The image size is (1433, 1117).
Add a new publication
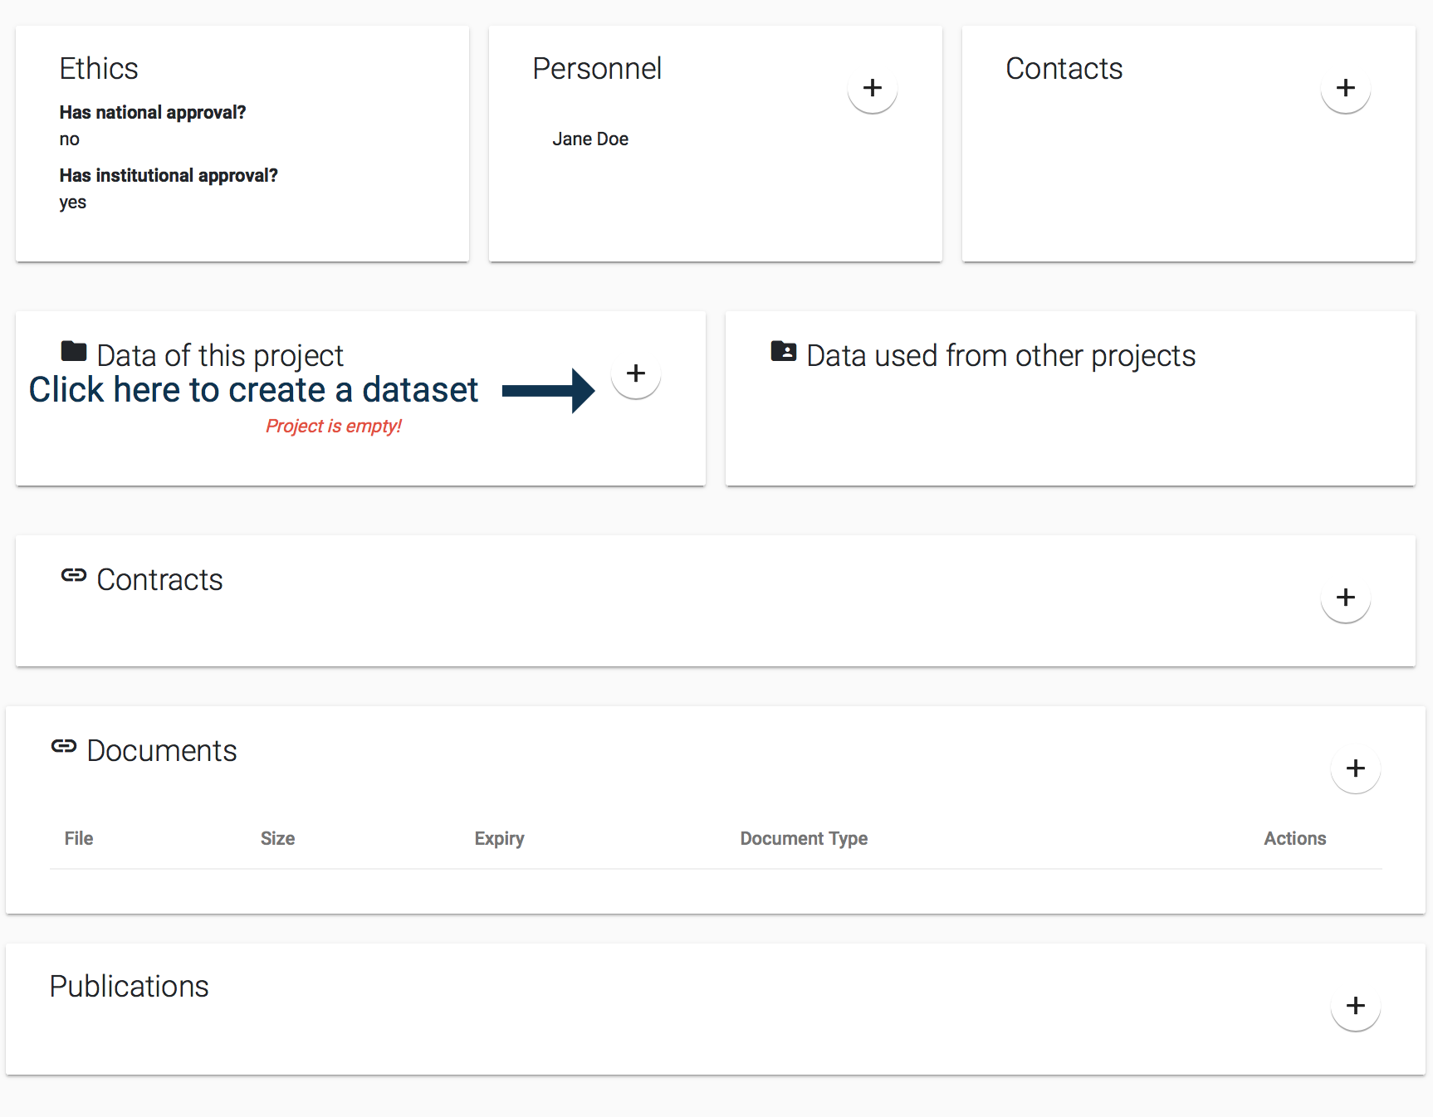click(1355, 1006)
